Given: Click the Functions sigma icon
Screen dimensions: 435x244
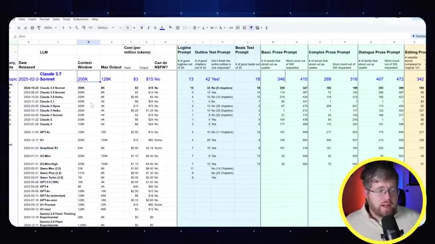Looking at the screenshot, I should coord(266,28).
